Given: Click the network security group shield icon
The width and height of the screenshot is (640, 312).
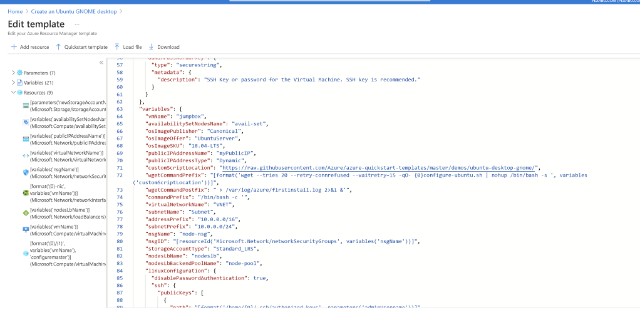Looking at the screenshot, I should [26, 172].
